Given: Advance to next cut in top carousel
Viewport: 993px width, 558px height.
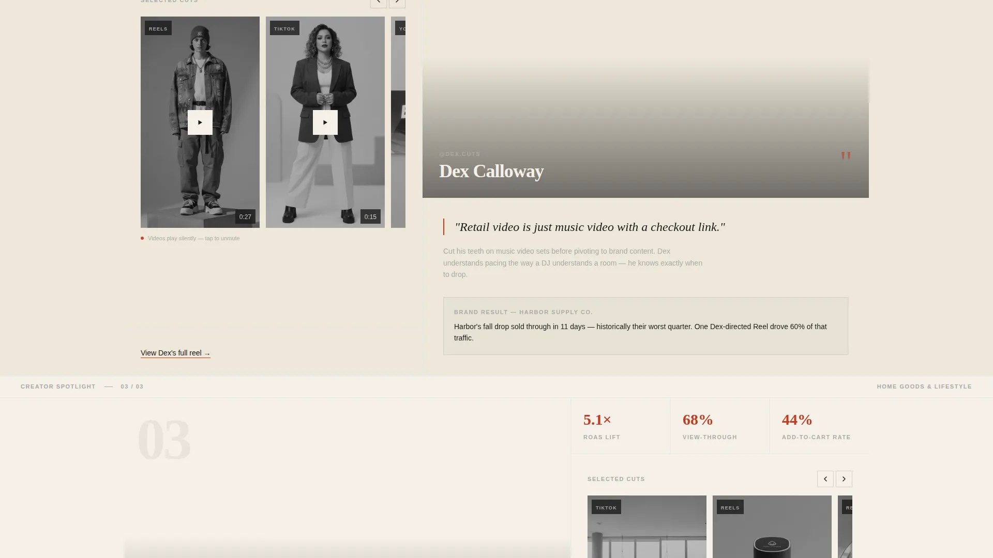Looking at the screenshot, I should pyautogui.click(x=397, y=3).
